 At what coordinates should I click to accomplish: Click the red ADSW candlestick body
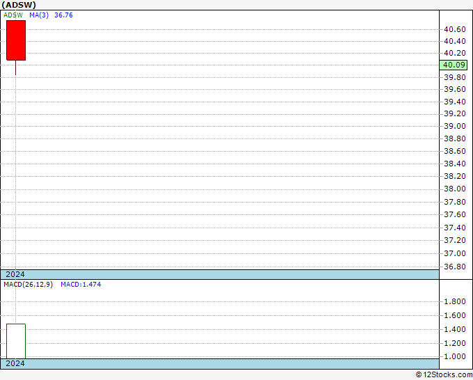click(16, 40)
